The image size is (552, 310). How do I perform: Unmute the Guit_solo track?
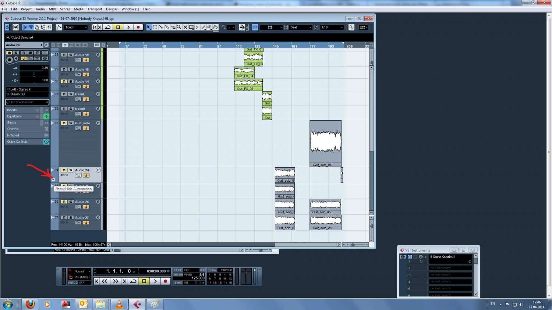pyautogui.click(x=64, y=123)
